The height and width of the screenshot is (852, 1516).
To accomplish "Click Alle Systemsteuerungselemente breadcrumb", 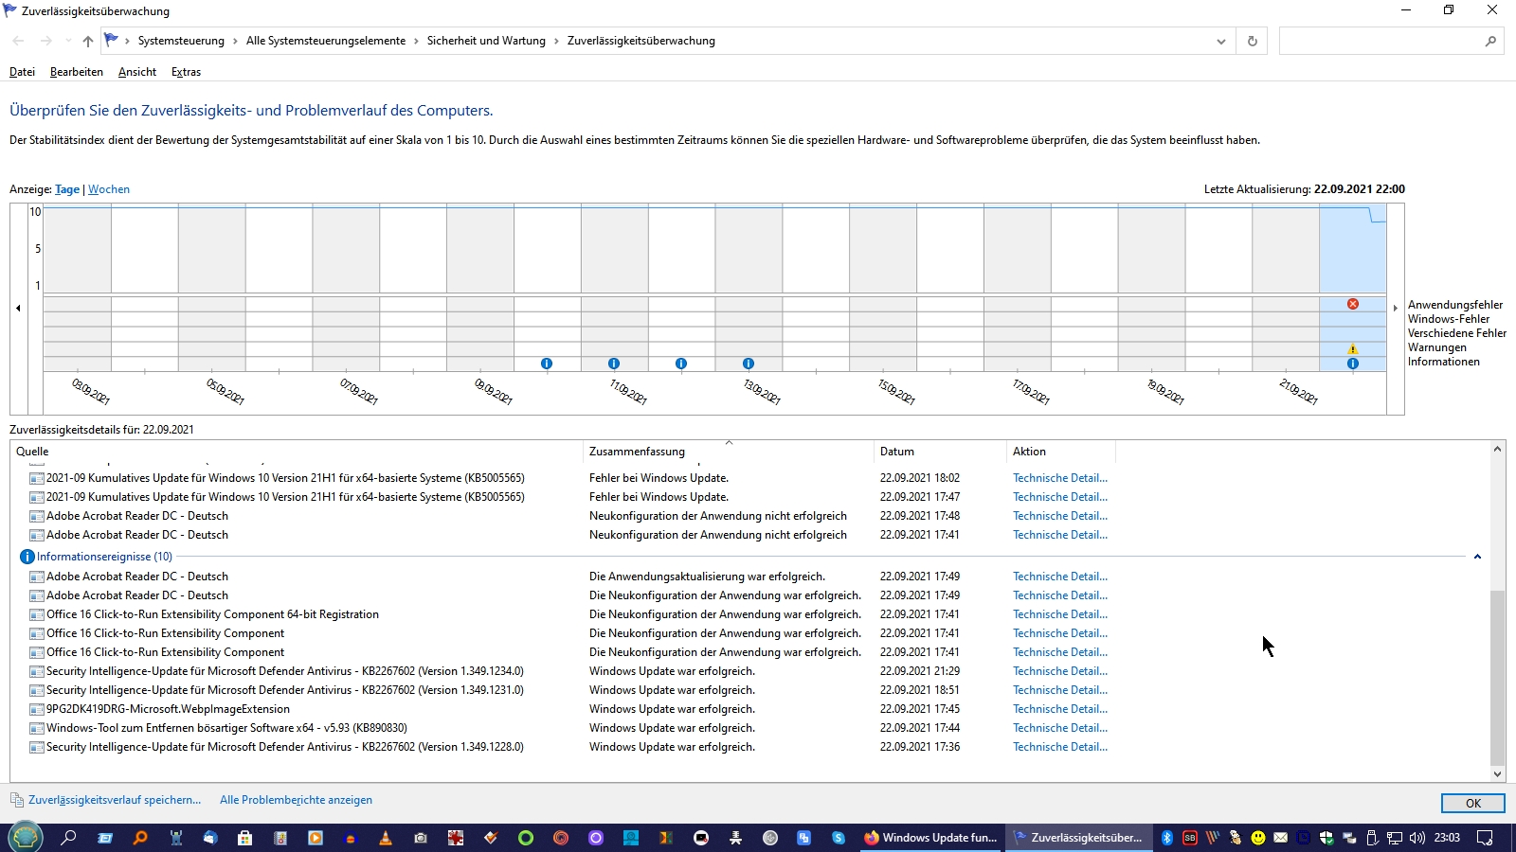I will 326,41.
